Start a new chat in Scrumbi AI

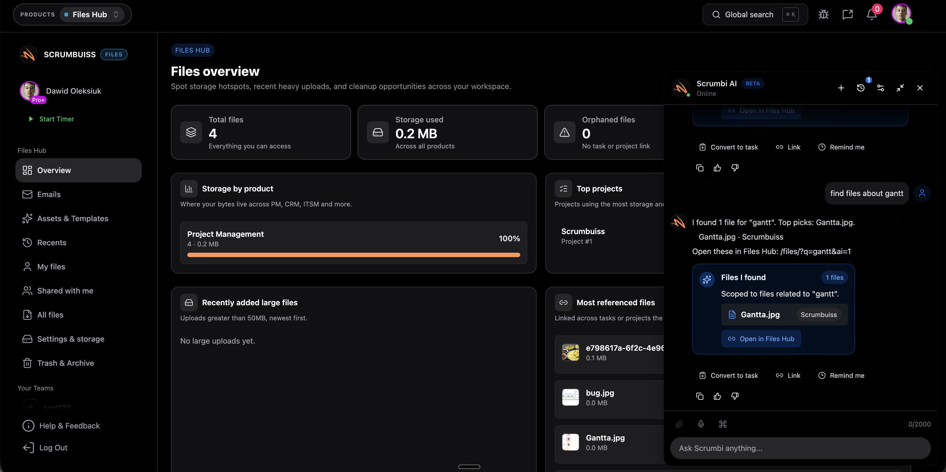point(841,88)
